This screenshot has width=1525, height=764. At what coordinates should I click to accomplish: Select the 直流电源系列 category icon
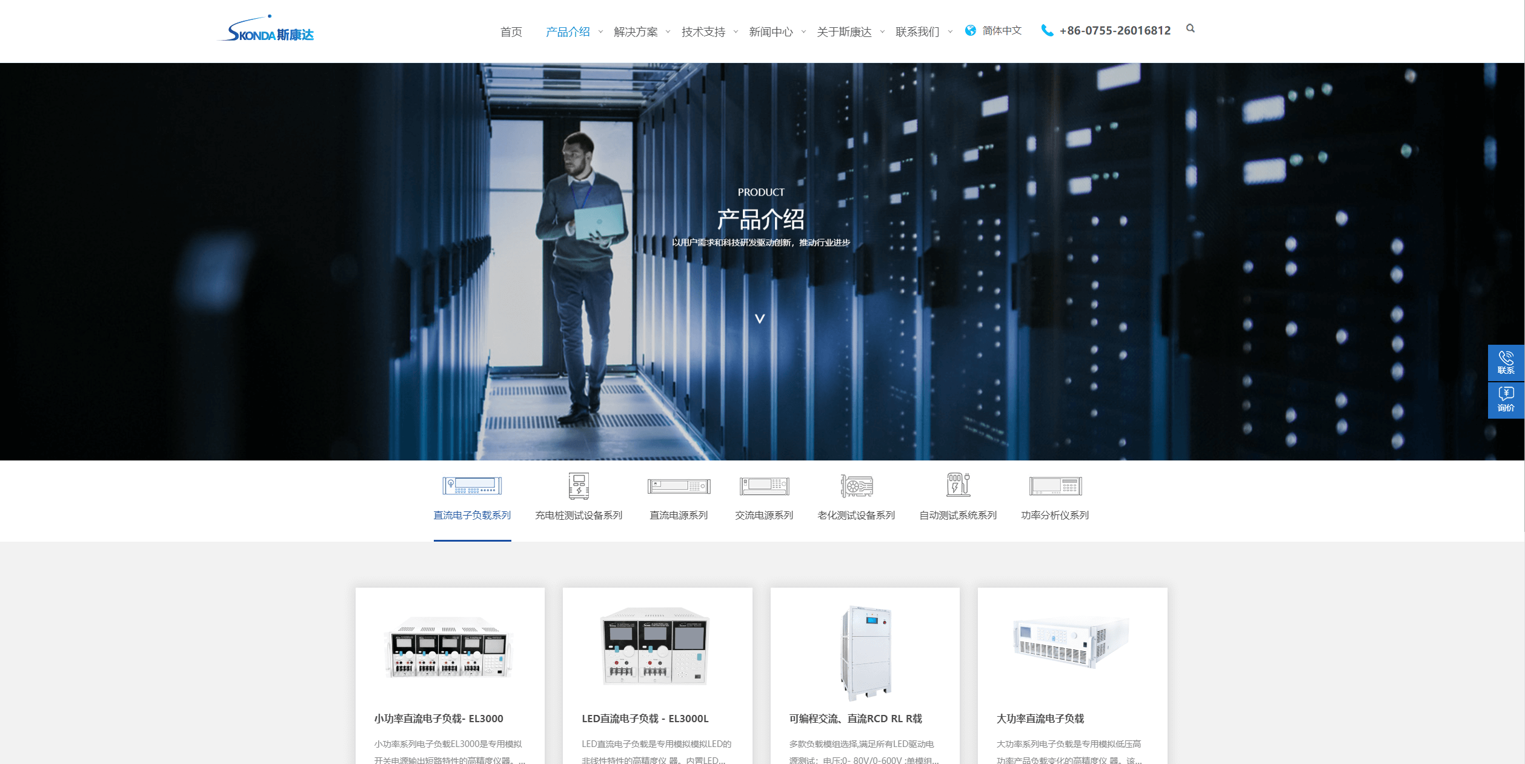[x=679, y=485]
